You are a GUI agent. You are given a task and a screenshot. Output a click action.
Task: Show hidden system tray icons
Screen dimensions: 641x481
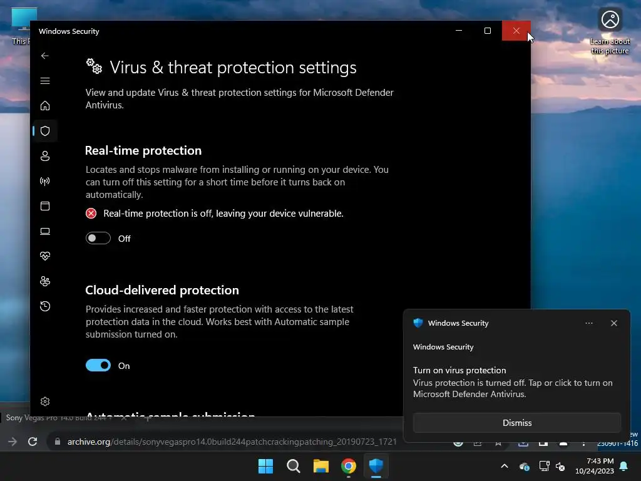[505, 466]
